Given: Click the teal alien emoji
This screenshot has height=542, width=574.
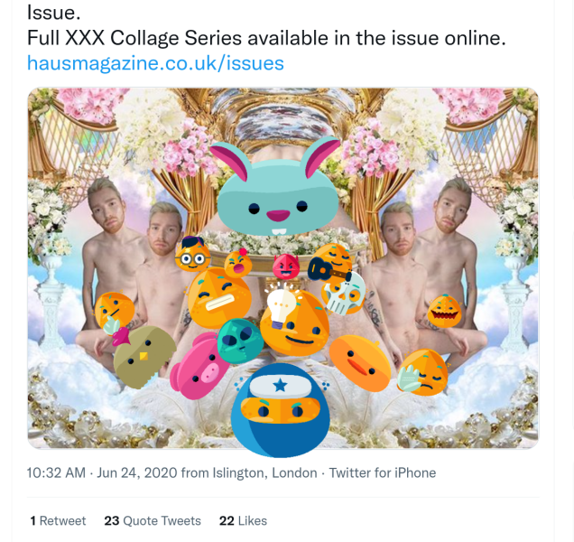Looking at the screenshot, I should pos(240,340).
